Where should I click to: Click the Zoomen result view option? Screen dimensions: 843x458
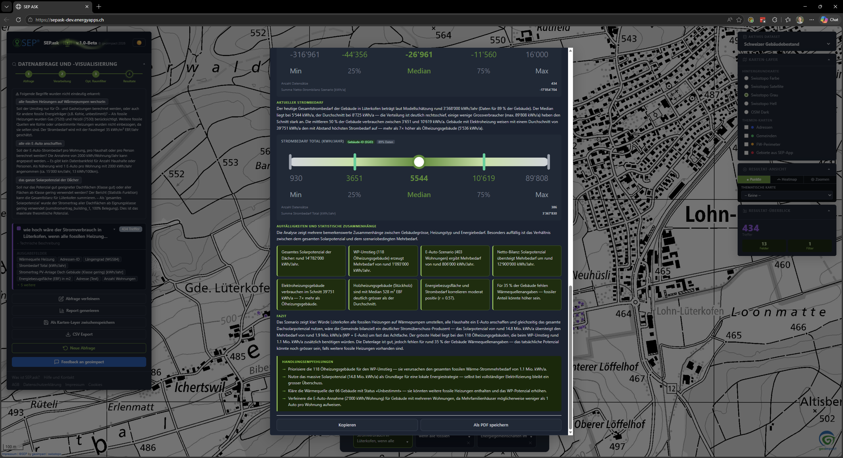pyautogui.click(x=820, y=179)
